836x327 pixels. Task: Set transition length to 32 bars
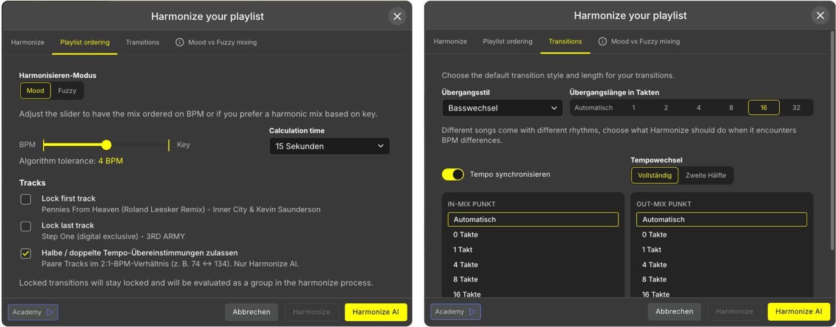[x=796, y=107]
